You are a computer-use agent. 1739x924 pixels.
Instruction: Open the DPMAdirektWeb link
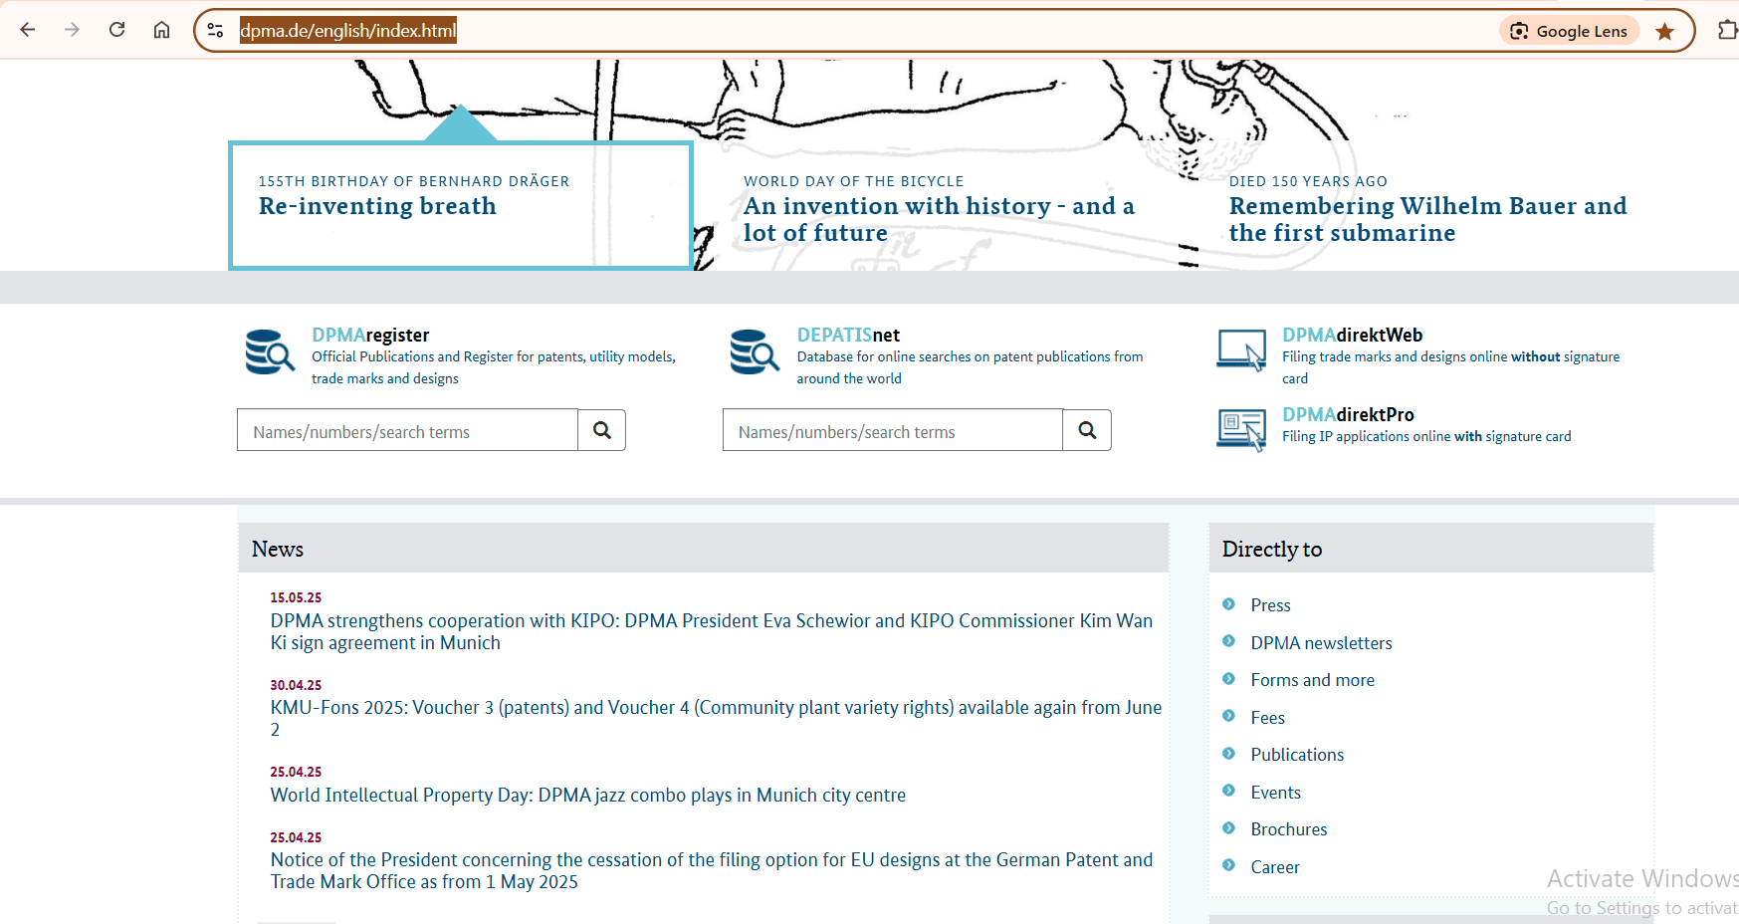[x=1352, y=335]
